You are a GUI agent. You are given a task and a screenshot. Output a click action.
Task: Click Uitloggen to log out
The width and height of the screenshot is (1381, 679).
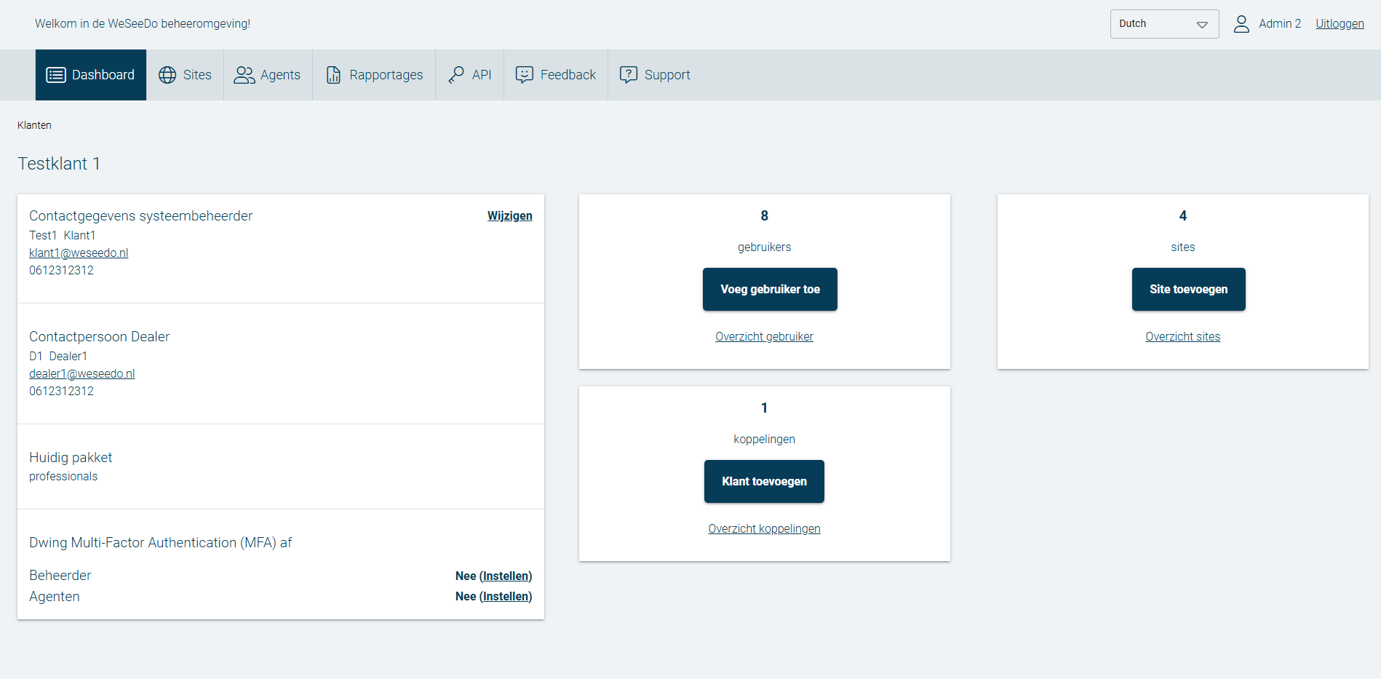click(x=1339, y=23)
